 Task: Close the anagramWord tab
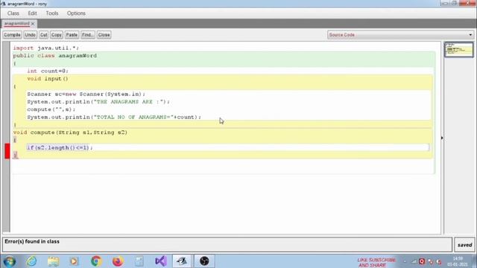pyautogui.click(x=33, y=24)
